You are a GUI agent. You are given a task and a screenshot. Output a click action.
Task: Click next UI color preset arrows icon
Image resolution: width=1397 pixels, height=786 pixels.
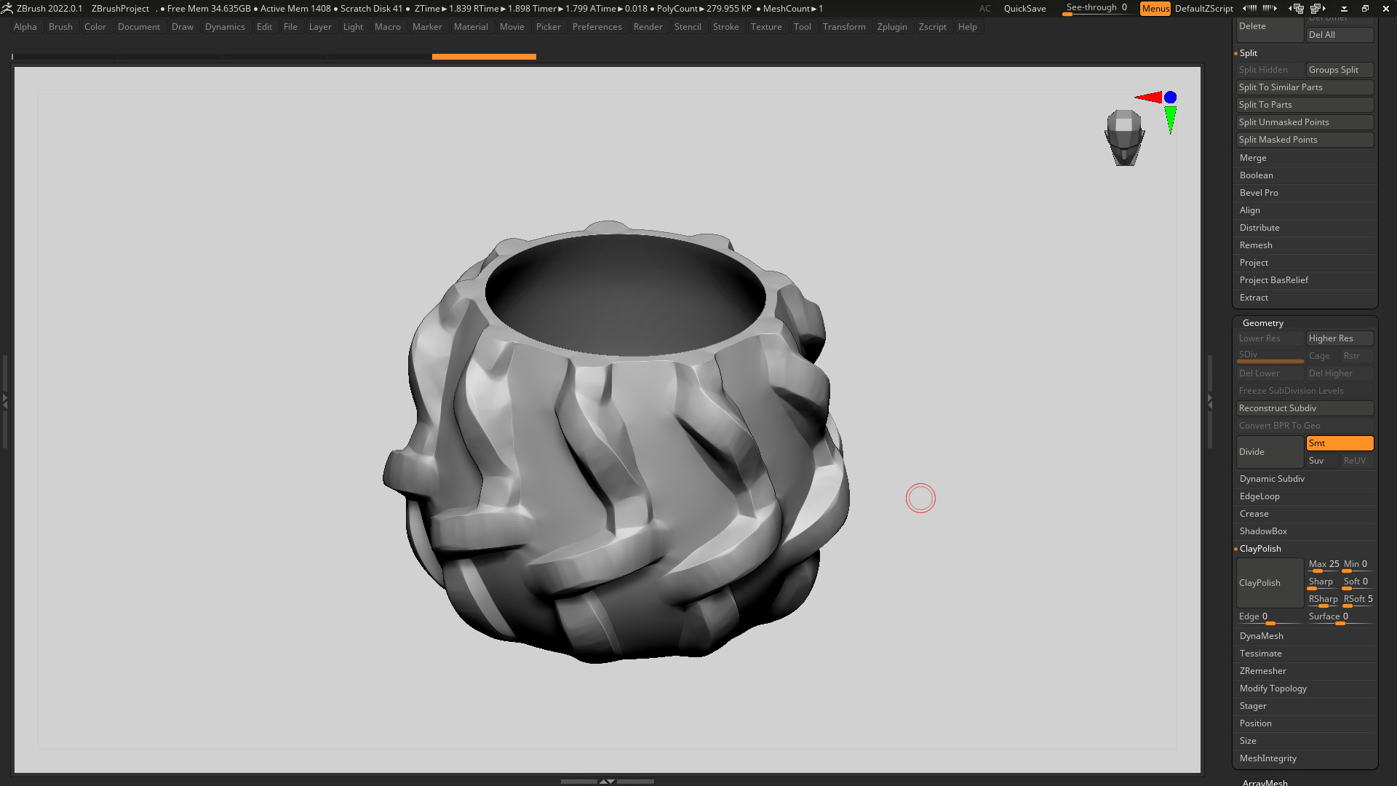click(1270, 8)
